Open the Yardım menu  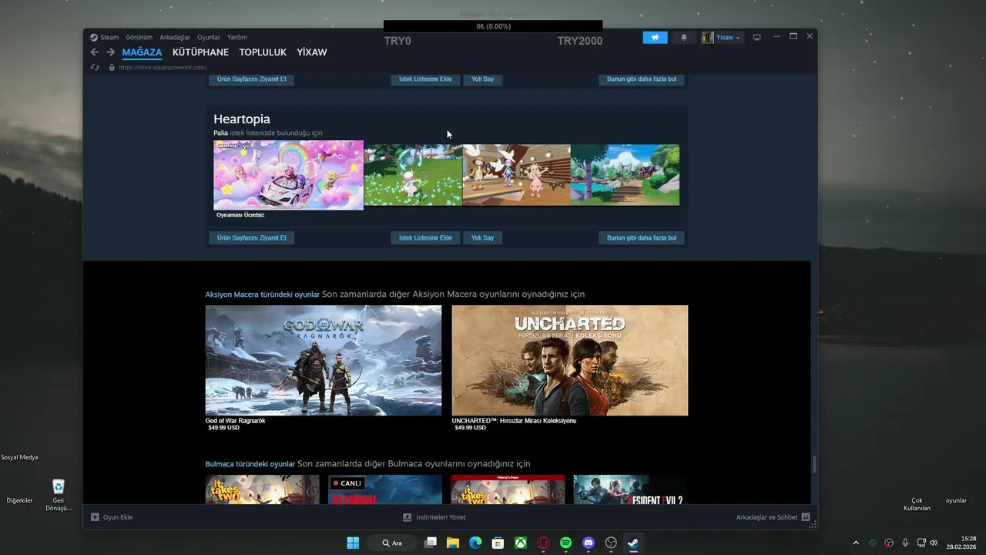(237, 37)
